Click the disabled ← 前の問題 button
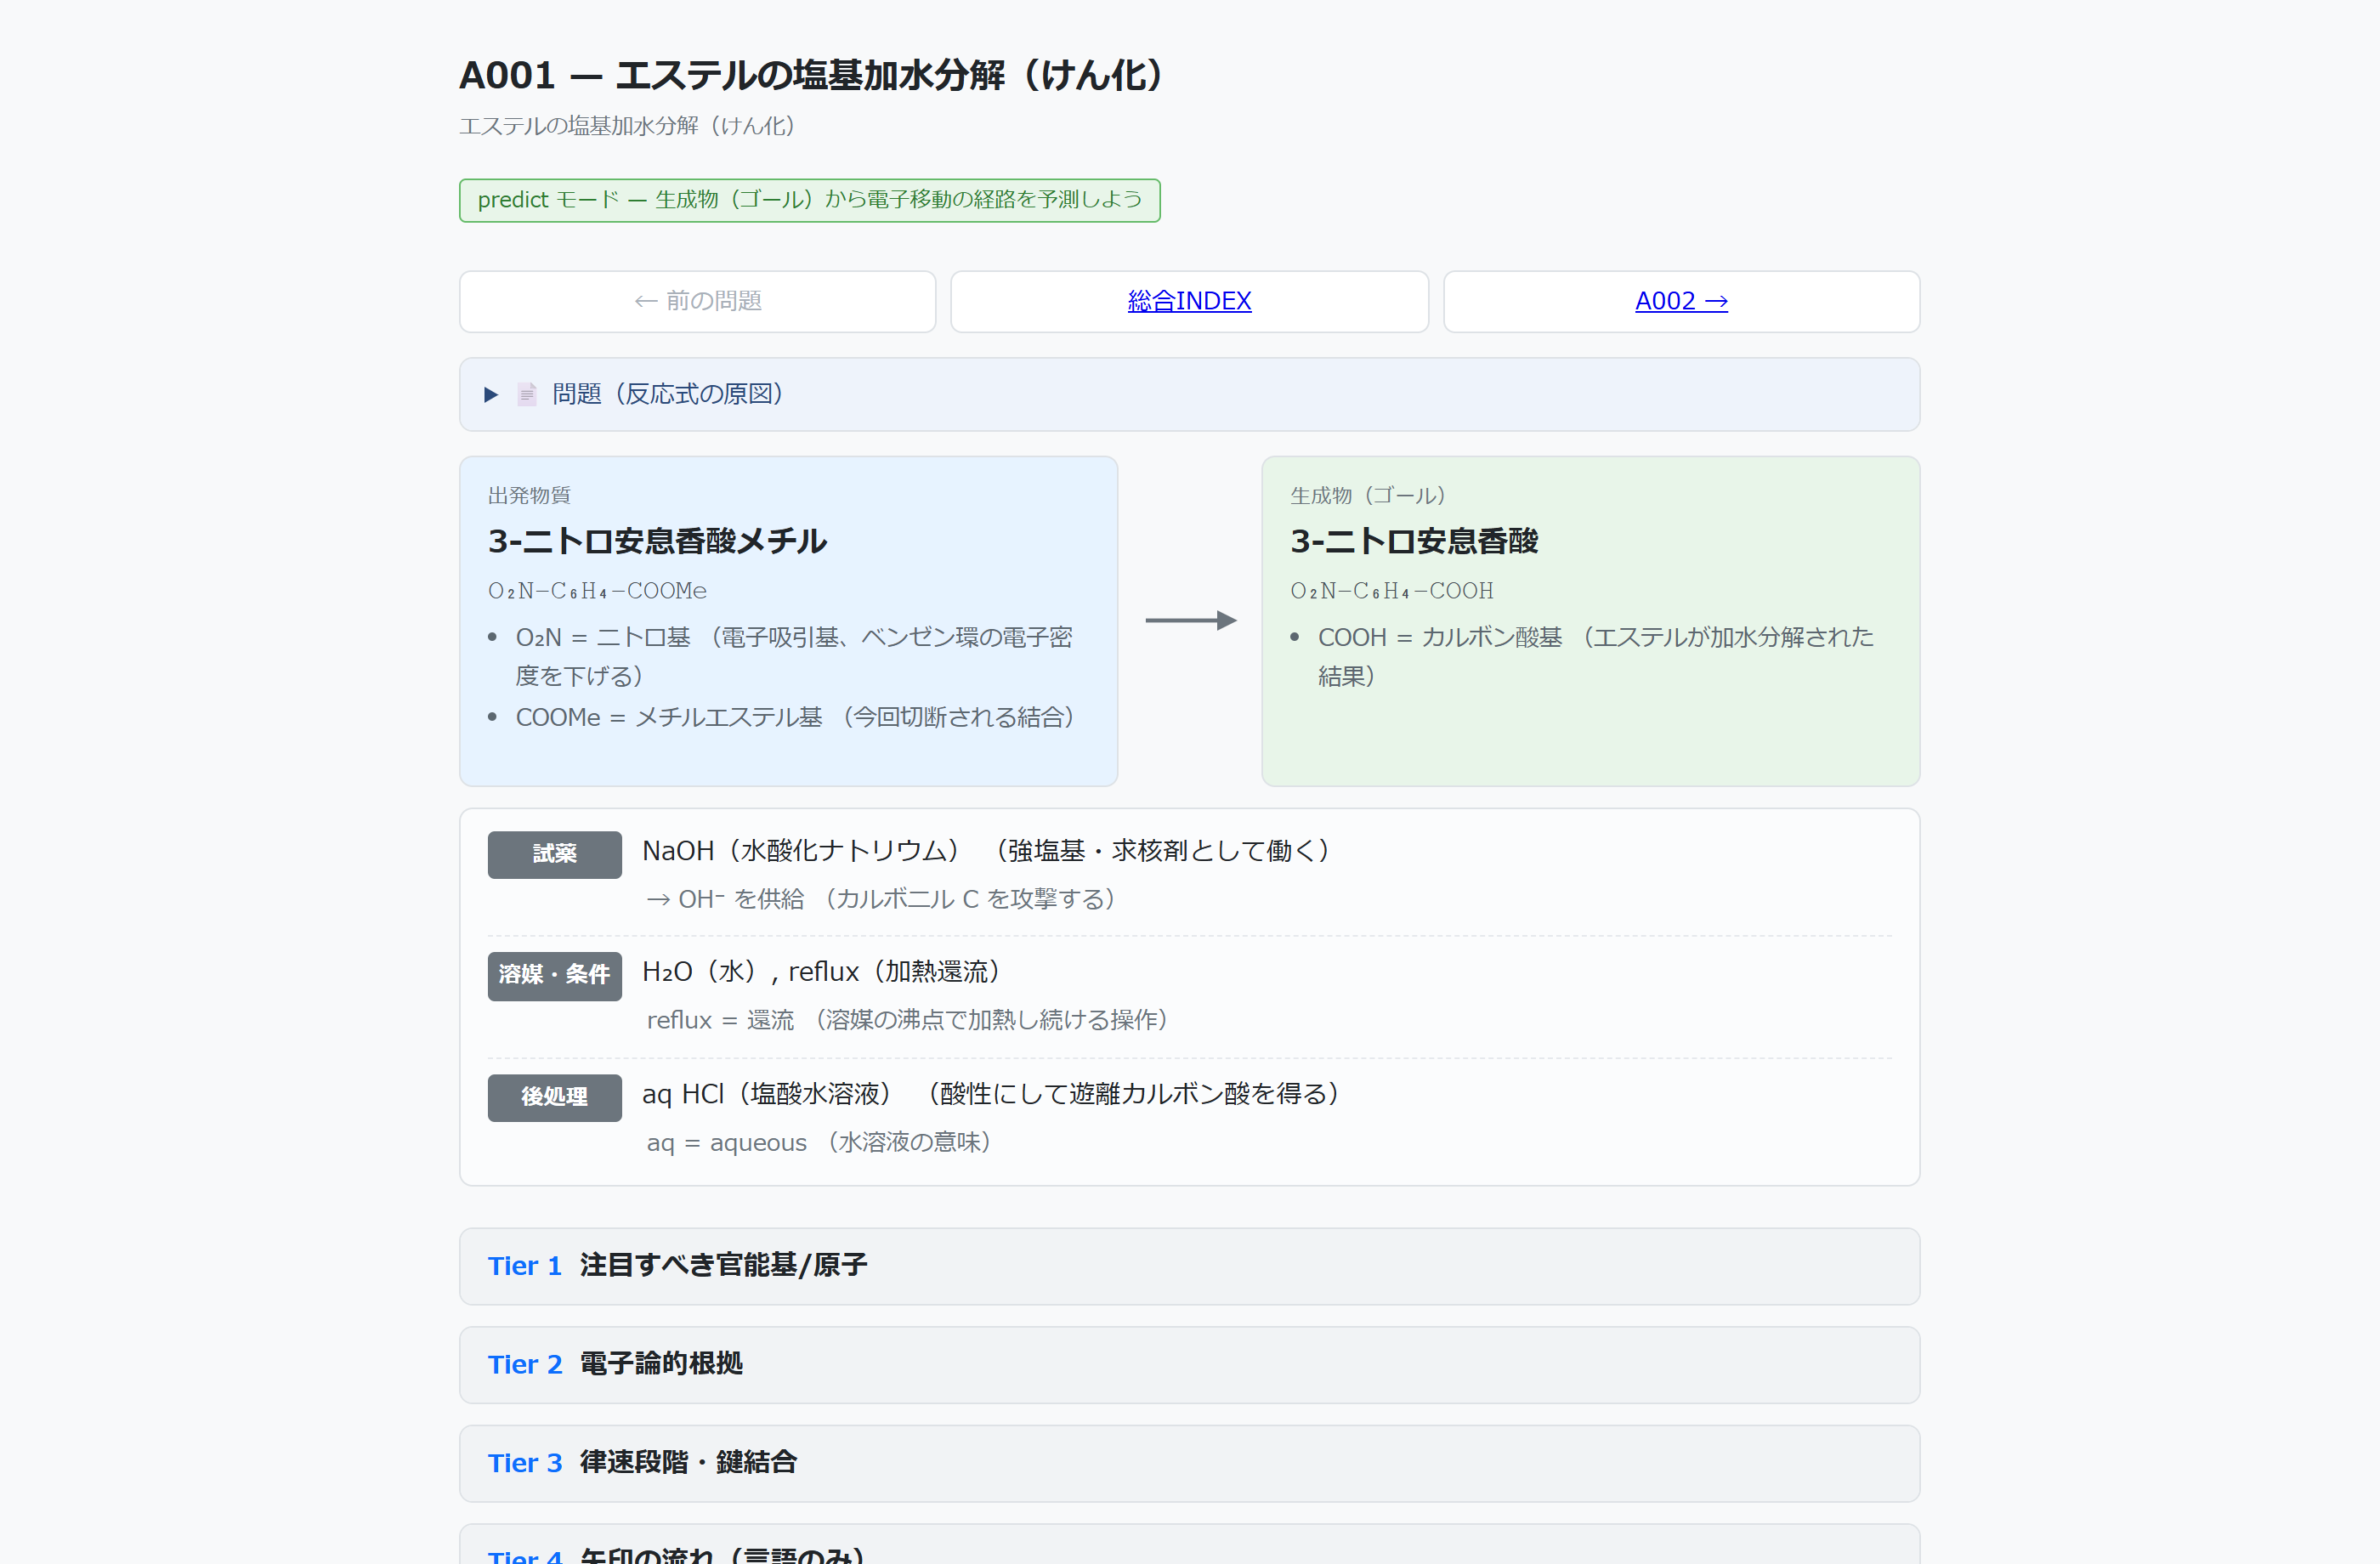Screen dimensions: 2380x1564 click(697, 301)
